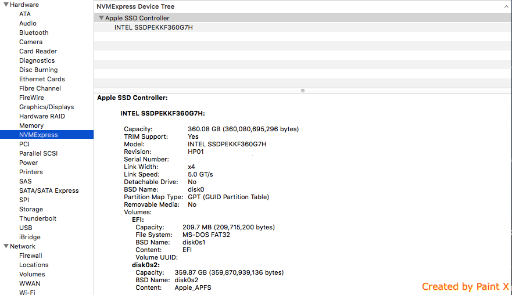Open the SAS category
Image resolution: width=512 pixels, height=295 pixels.
(x=25, y=181)
